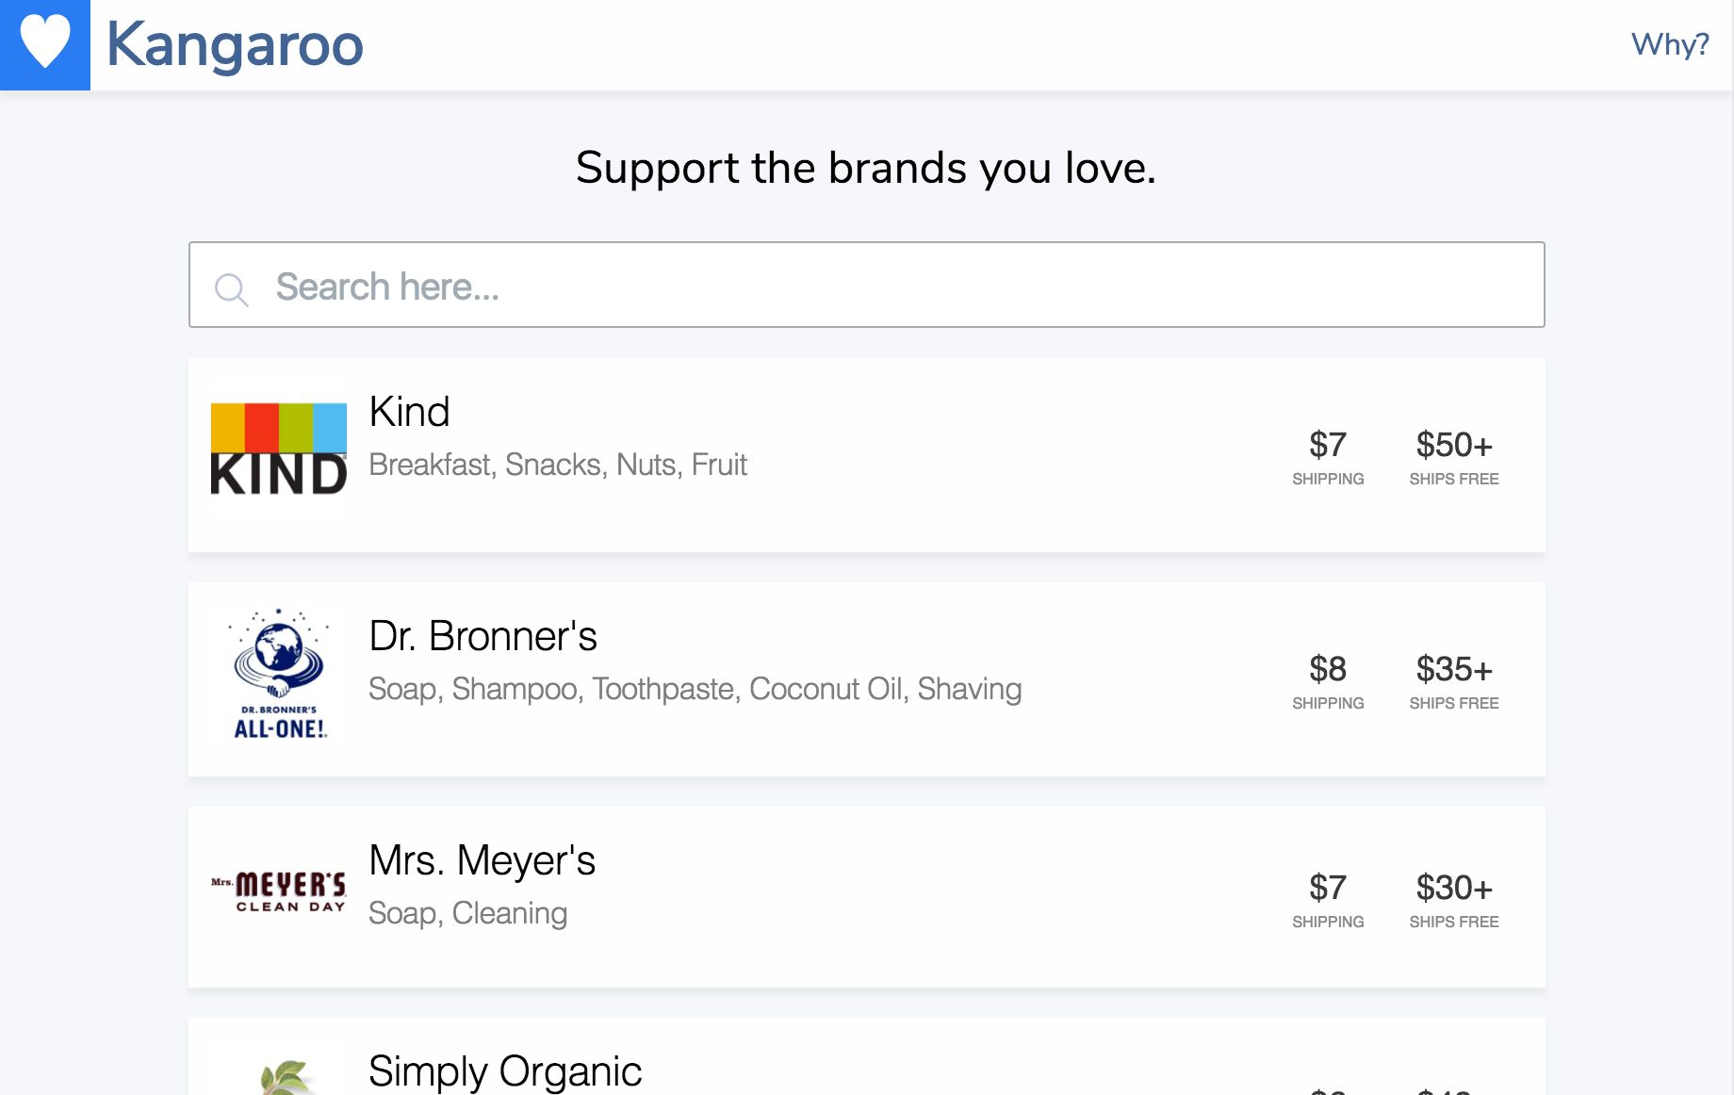Click Kind's $7 shipping price
This screenshot has height=1095, width=1734.
click(1327, 445)
